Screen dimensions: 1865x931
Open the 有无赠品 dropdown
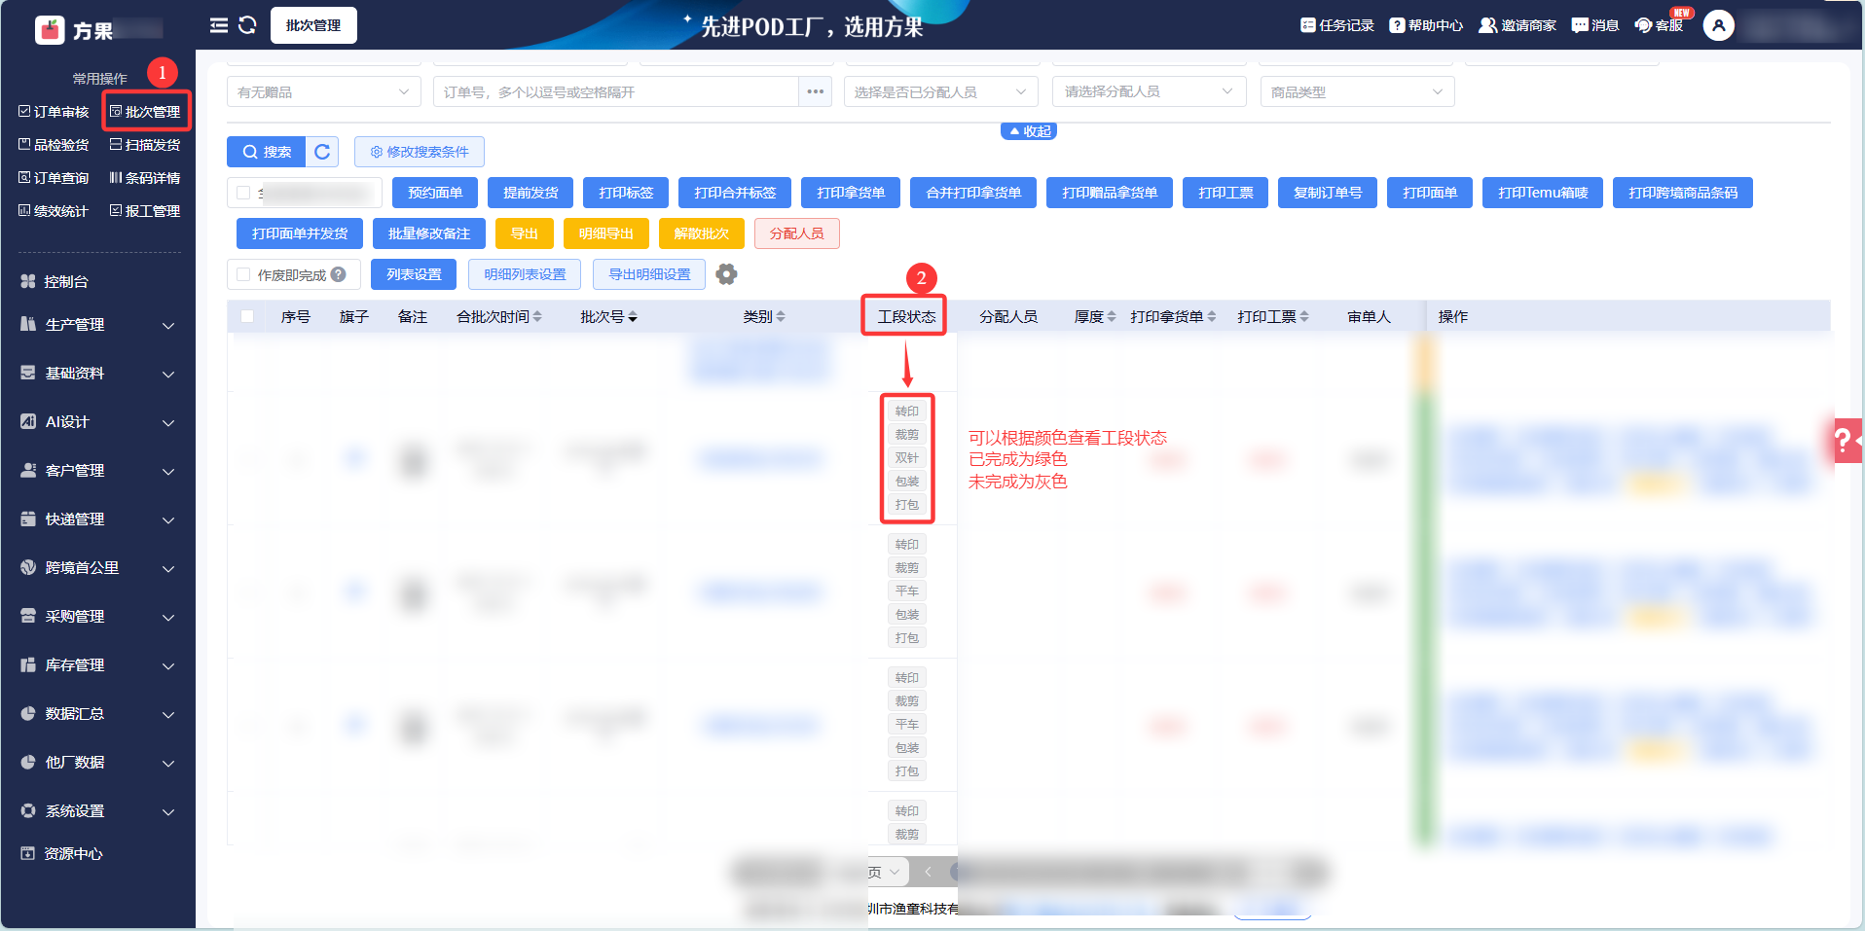(324, 92)
